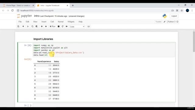Open the command palette keyboard icon
The width and height of the screenshot is (195, 110).
(89, 27)
